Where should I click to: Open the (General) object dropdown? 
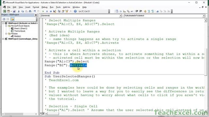121,16
